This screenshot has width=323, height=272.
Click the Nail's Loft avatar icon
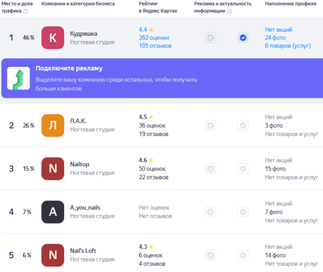[x=53, y=255]
